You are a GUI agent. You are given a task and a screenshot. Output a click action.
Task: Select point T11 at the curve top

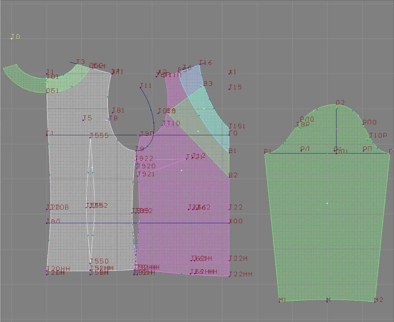[x=141, y=88]
